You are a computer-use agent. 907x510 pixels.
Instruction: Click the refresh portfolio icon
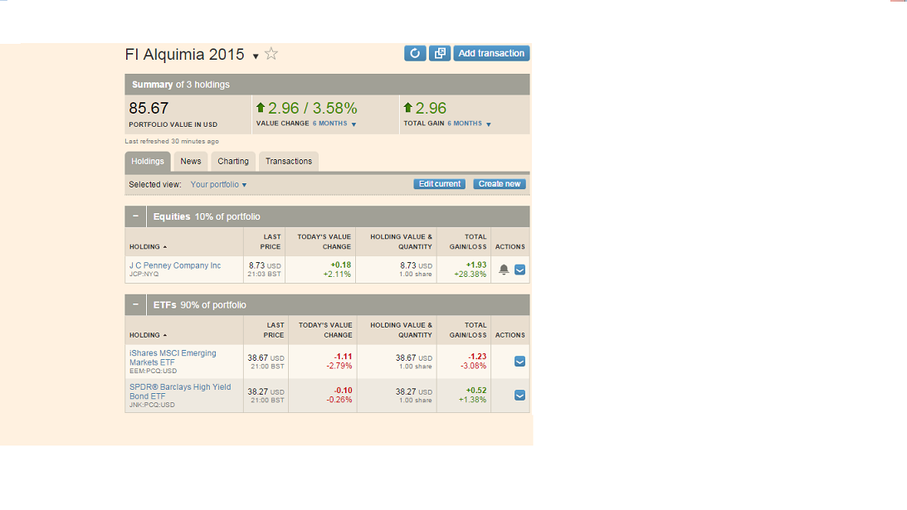tap(415, 53)
